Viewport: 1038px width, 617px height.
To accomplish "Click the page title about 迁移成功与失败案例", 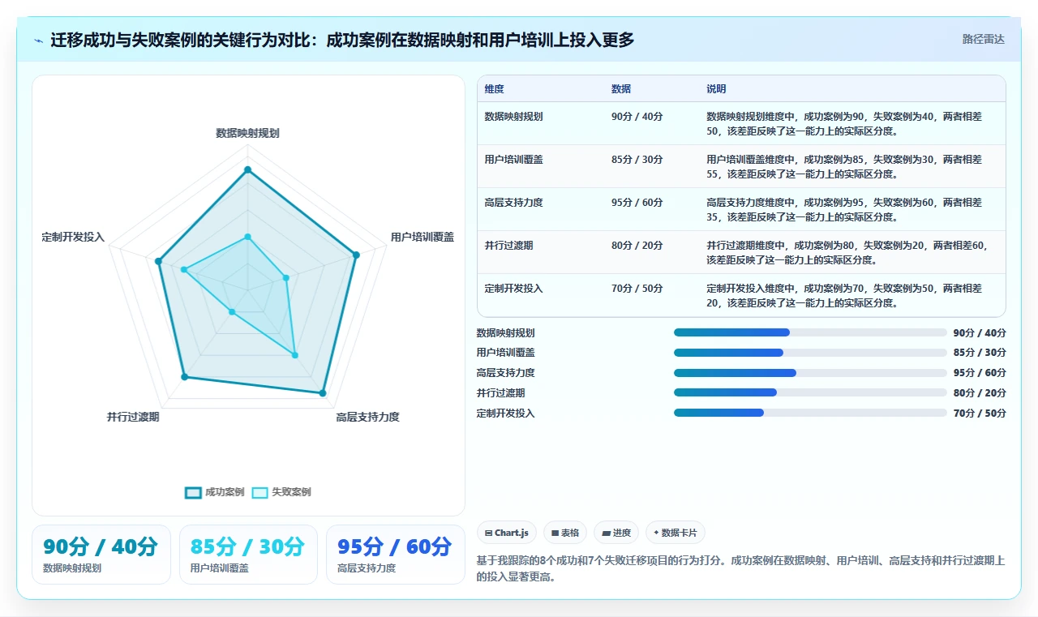I will pos(342,40).
